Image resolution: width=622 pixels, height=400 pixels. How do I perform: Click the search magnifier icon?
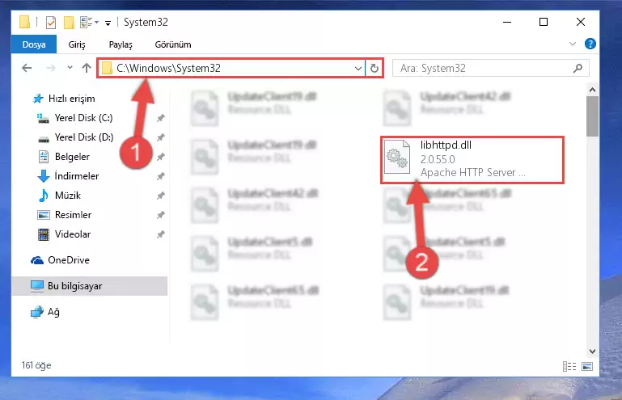coord(578,68)
